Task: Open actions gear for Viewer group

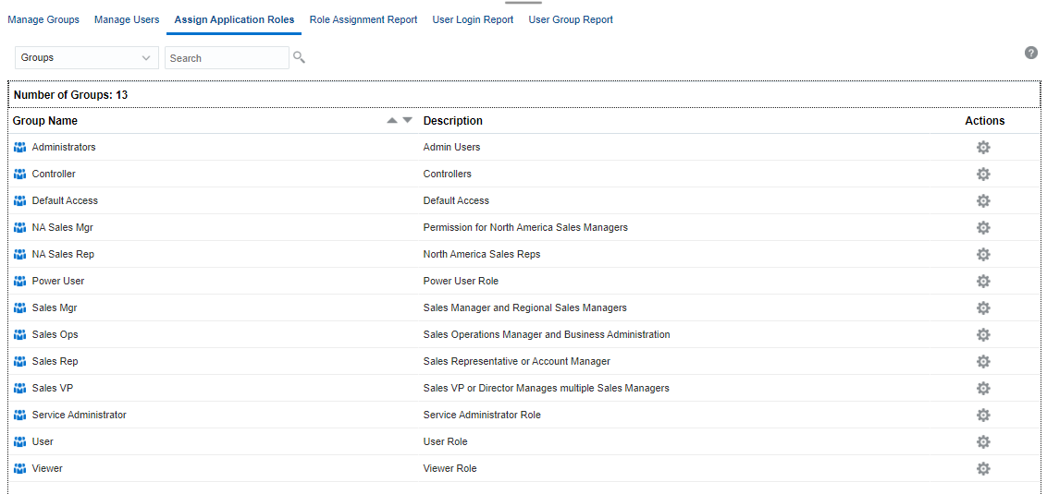Action: [983, 469]
